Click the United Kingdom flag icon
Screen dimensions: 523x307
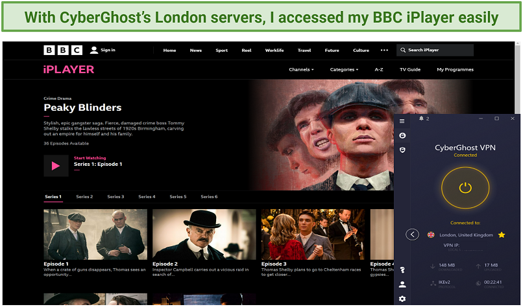[431, 235]
